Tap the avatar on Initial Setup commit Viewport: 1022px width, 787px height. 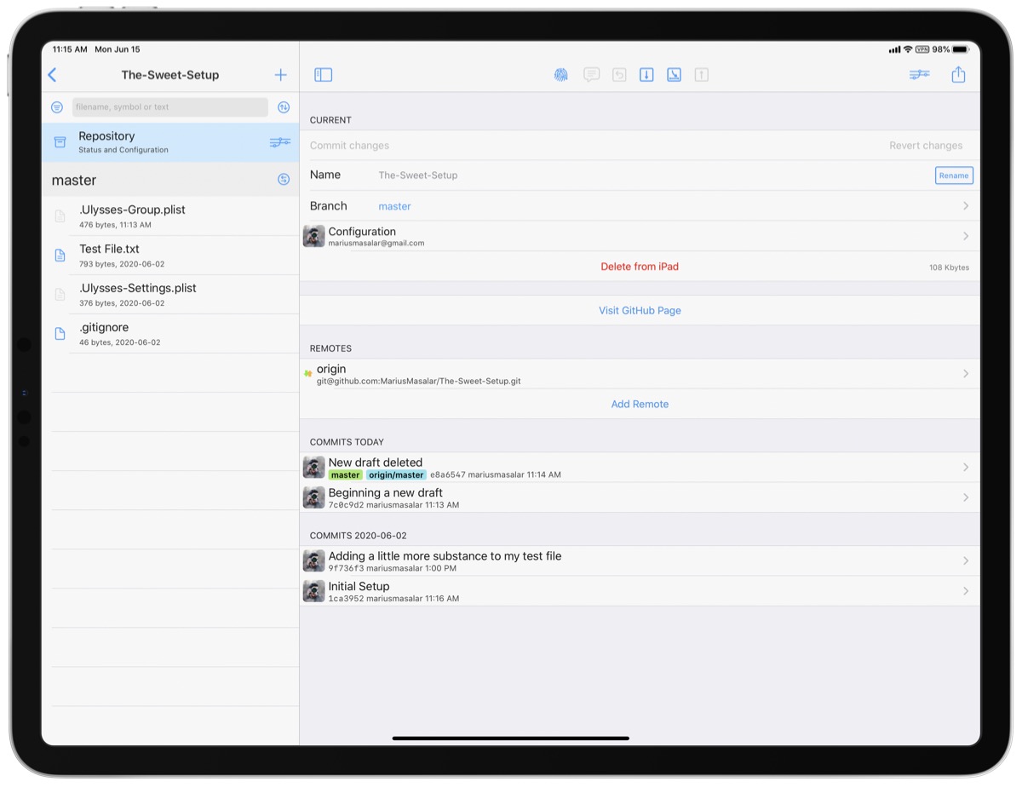[x=313, y=591]
